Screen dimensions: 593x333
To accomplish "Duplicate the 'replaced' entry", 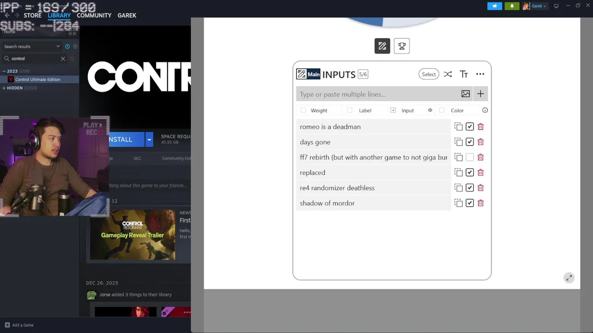I will (x=459, y=173).
